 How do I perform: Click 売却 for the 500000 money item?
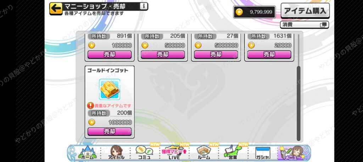click(x=163, y=54)
